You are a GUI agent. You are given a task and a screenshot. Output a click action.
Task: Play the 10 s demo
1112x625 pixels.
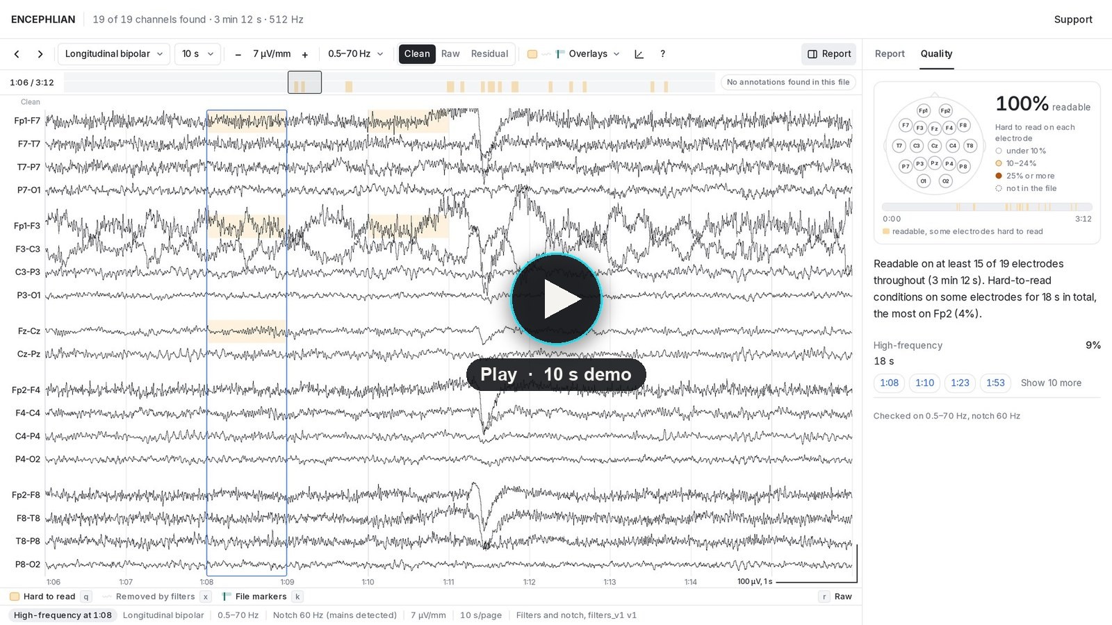pos(556,299)
